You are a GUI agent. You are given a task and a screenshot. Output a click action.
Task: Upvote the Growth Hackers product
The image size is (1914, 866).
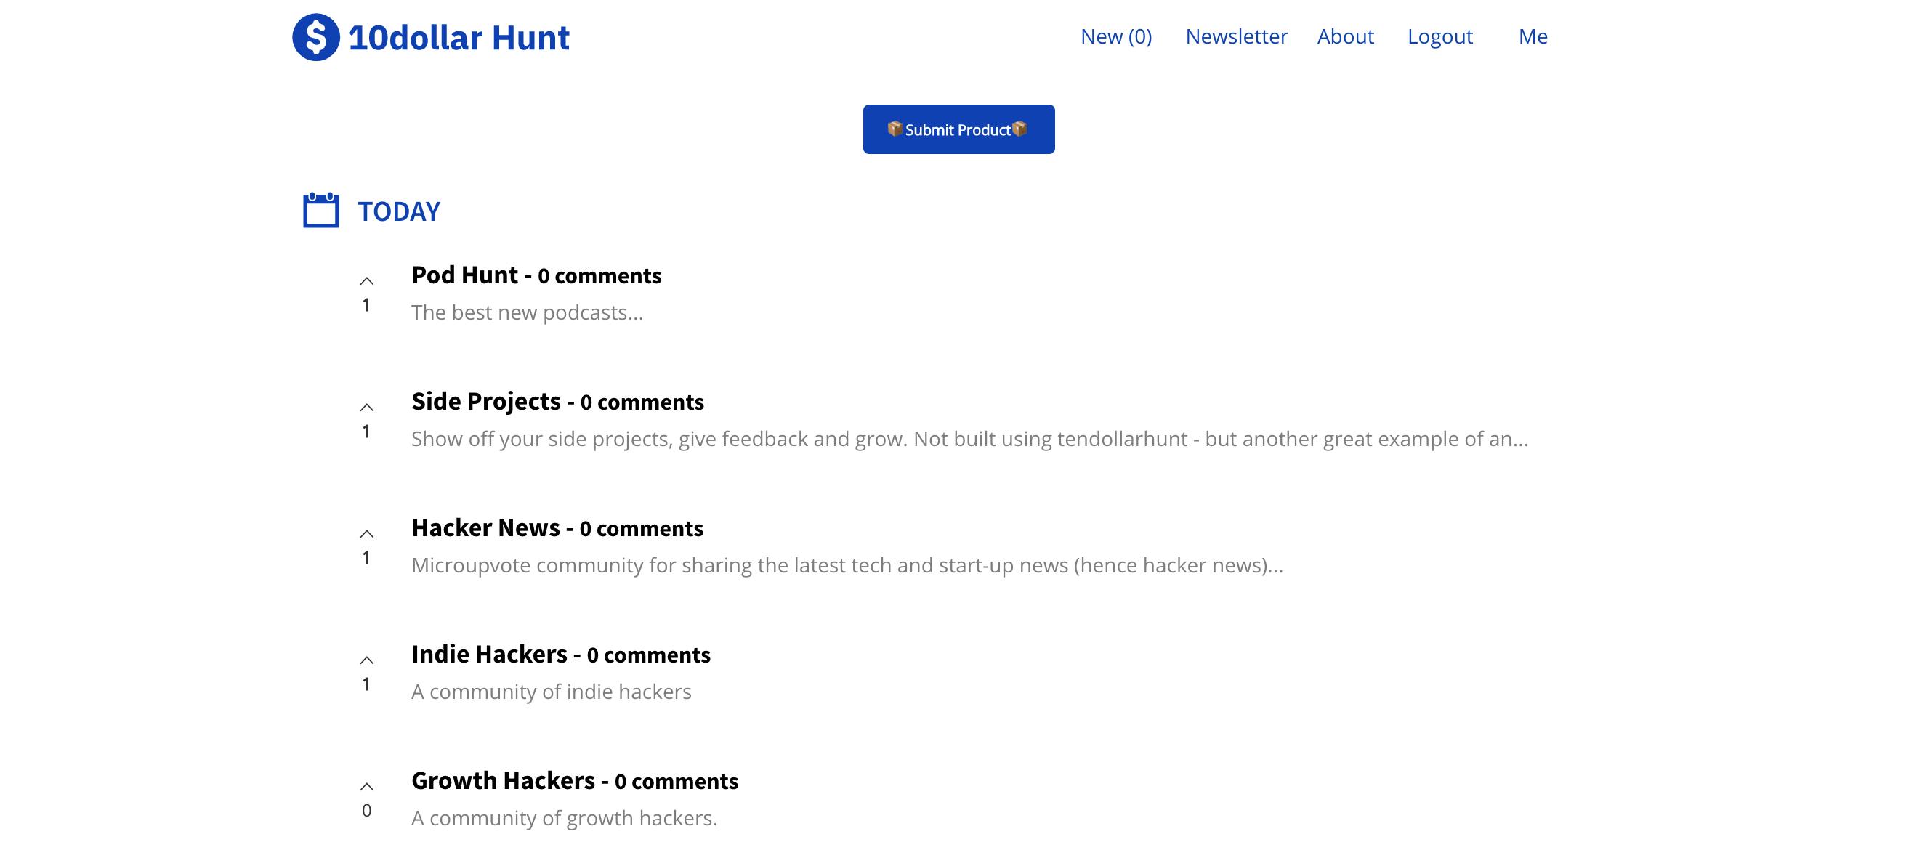(x=366, y=786)
